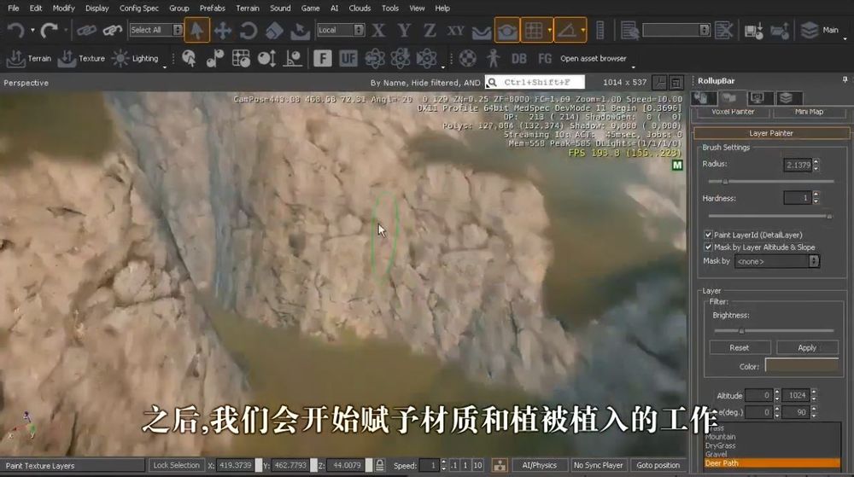
Task: Open the DB database view
Action: click(x=519, y=58)
